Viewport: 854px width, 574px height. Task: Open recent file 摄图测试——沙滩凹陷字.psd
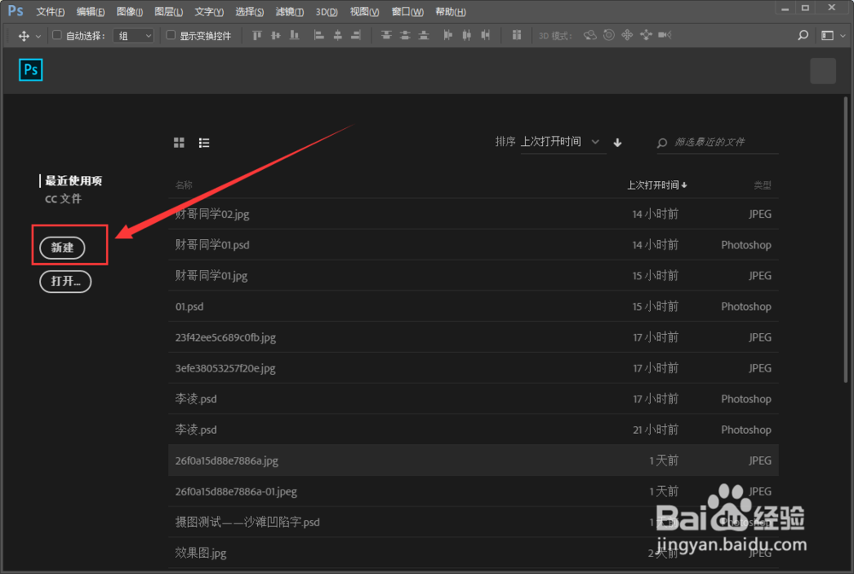point(473,522)
